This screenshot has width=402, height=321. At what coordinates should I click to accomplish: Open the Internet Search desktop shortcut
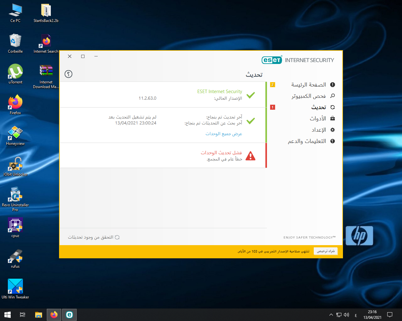[x=46, y=44]
